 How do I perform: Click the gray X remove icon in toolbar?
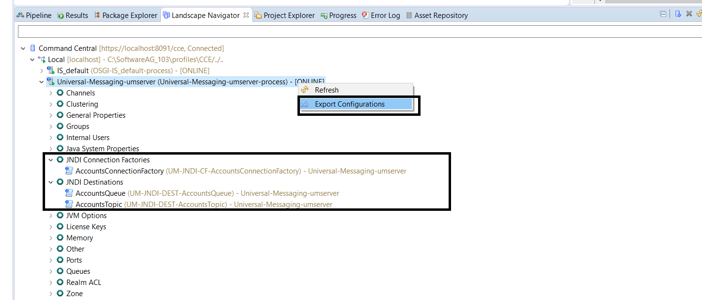point(689,14)
